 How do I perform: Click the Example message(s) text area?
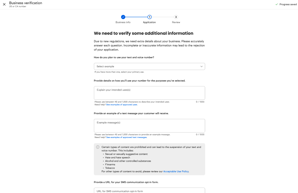149,126
